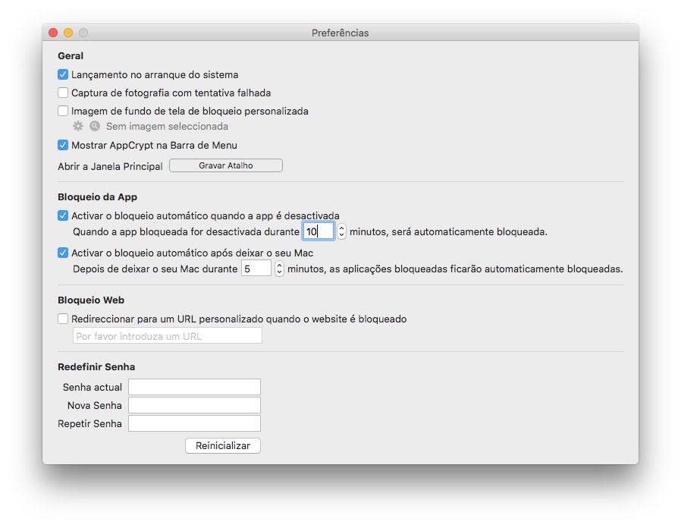Tick 'Imagem de fundo de tela de bloqueio personalizada'
The width and height of the screenshot is (681, 525).
tap(63, 111)
